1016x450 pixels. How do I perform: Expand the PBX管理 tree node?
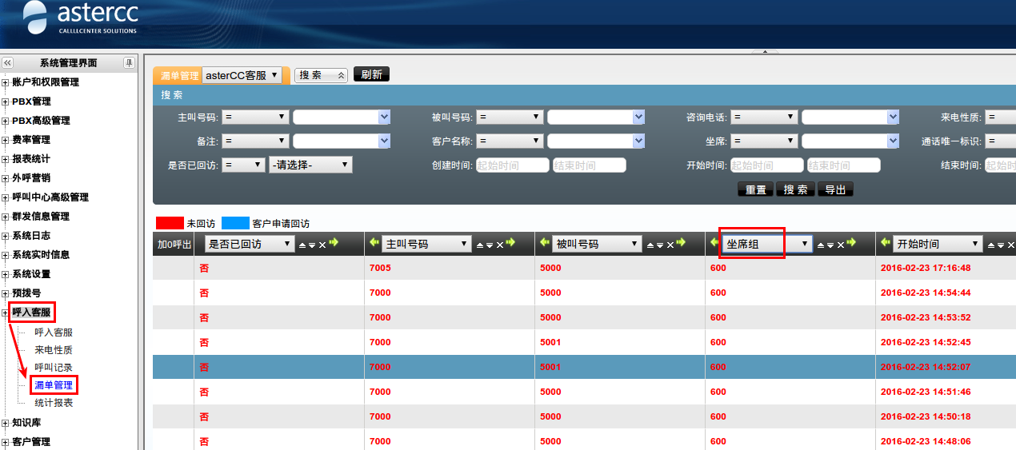6,102
